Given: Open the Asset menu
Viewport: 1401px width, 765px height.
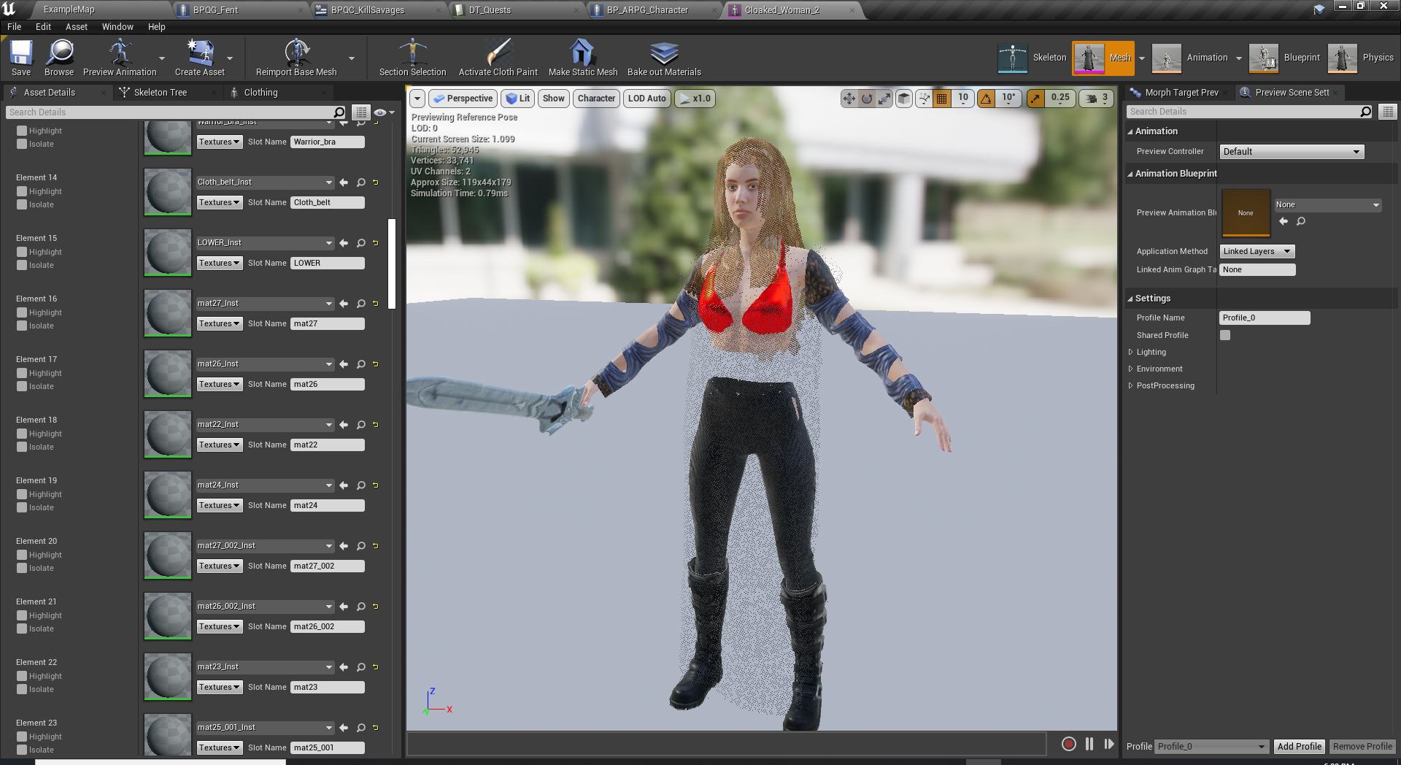Looking at the screenshot, I should (76, 26).
